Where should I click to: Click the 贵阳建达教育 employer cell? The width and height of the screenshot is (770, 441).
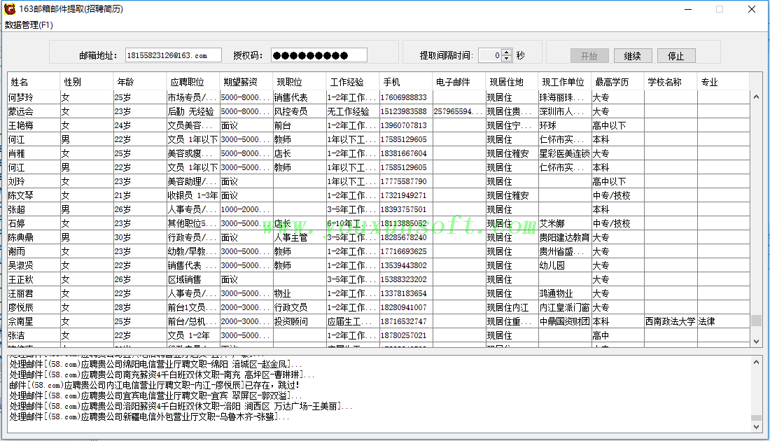[x=564, y=237]
